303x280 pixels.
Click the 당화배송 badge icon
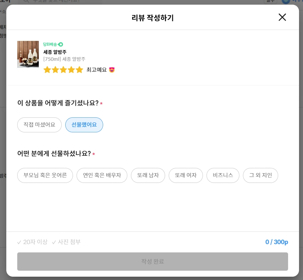tap(60, 45)
